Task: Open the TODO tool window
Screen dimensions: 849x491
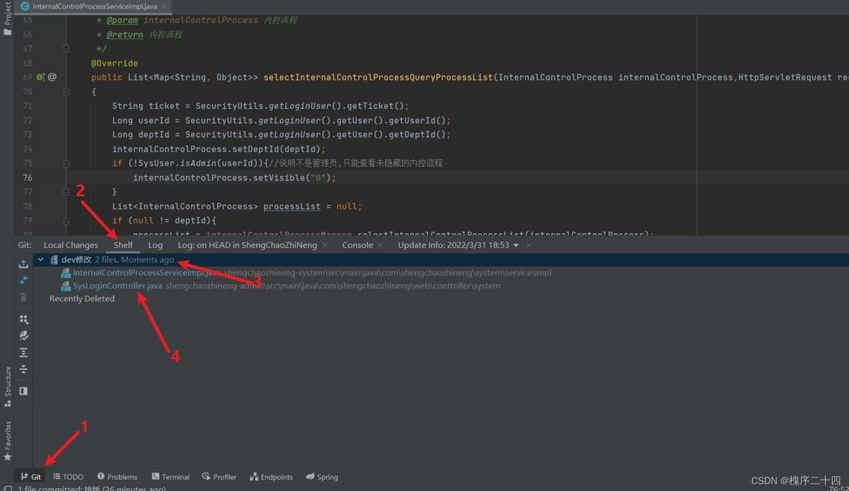Action: (68, 477)
